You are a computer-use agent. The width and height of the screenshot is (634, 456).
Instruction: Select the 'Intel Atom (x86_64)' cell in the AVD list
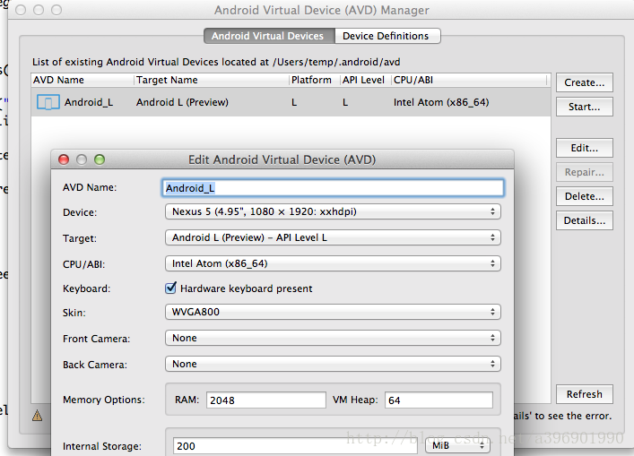[x=441, y=102]
